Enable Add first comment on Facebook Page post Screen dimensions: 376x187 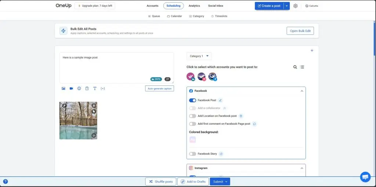[192, 124]
